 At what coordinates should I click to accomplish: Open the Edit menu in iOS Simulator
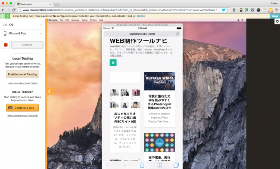pos(67,20)
